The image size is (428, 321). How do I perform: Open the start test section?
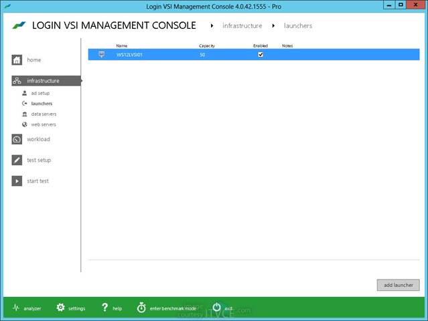[x=38, y=181]
